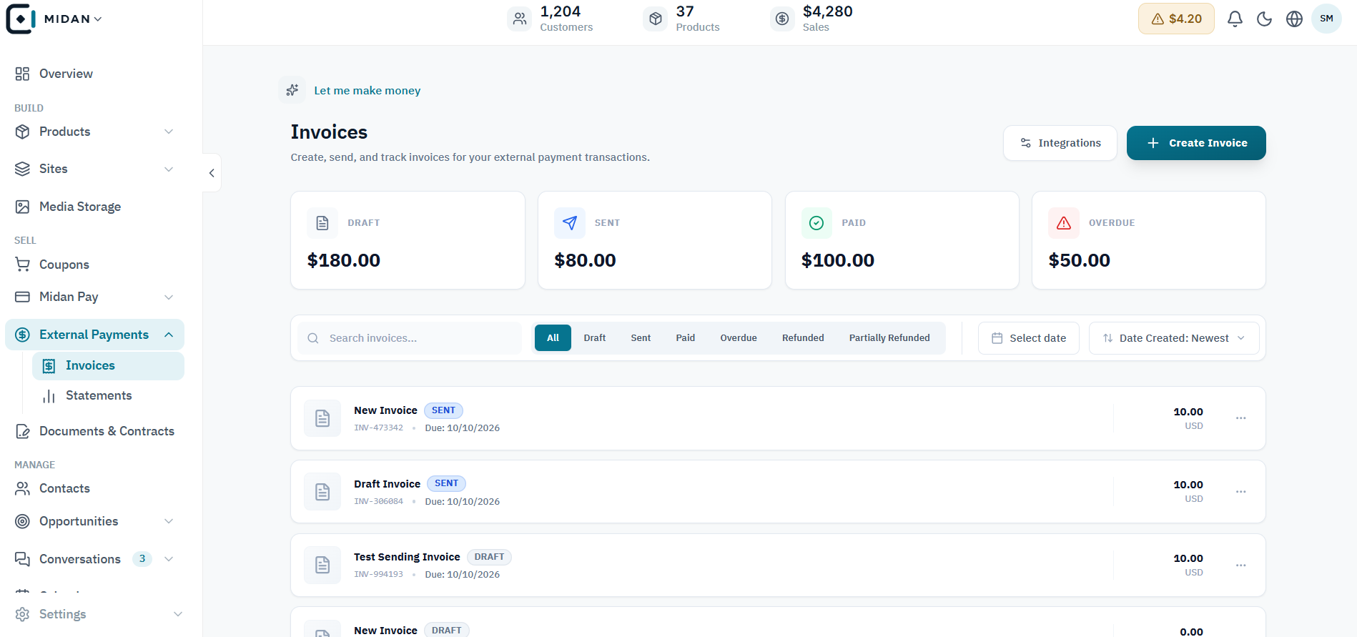Click the Create Invoice button

coord(1196,143)
